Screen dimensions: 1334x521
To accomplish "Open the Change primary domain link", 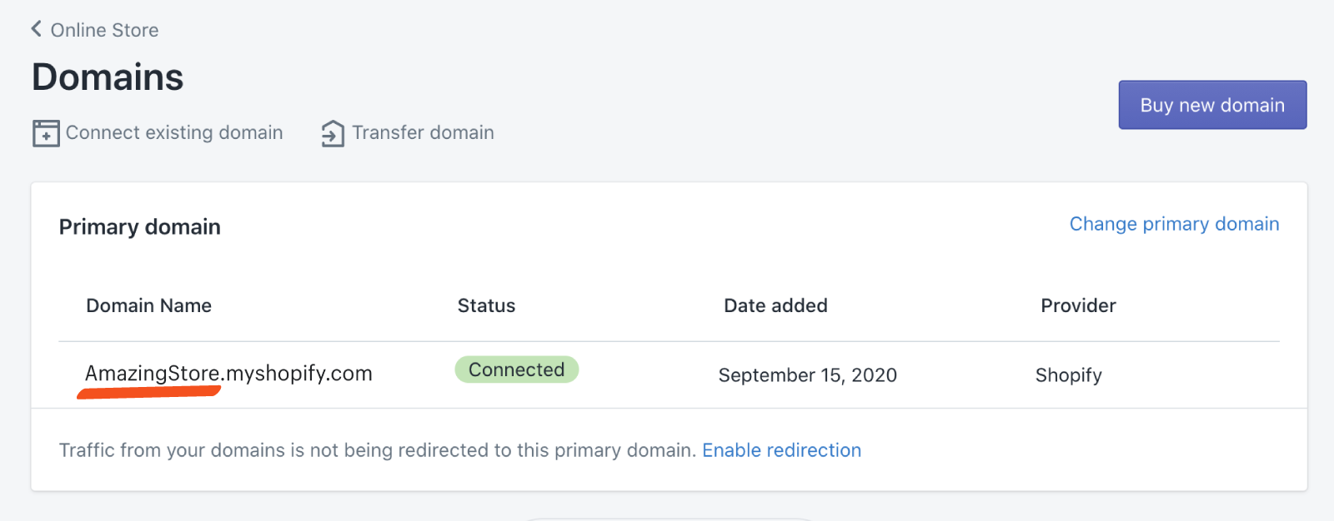I will tap(1174, 224).
